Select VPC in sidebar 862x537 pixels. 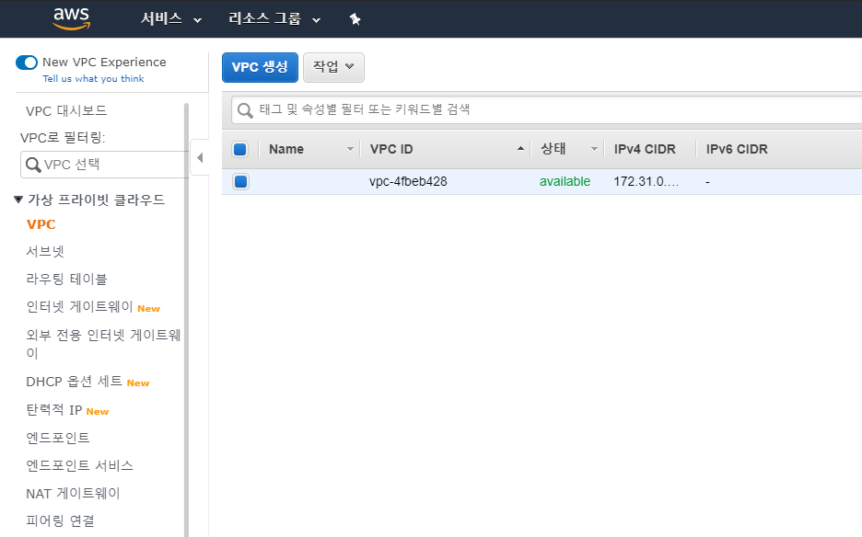pyautogui.click(x=41, y=224)
